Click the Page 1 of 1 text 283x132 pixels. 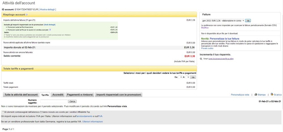pos(8,129)
